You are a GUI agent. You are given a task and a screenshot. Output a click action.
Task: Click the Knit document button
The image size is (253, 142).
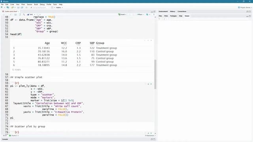tap(30, 15)
